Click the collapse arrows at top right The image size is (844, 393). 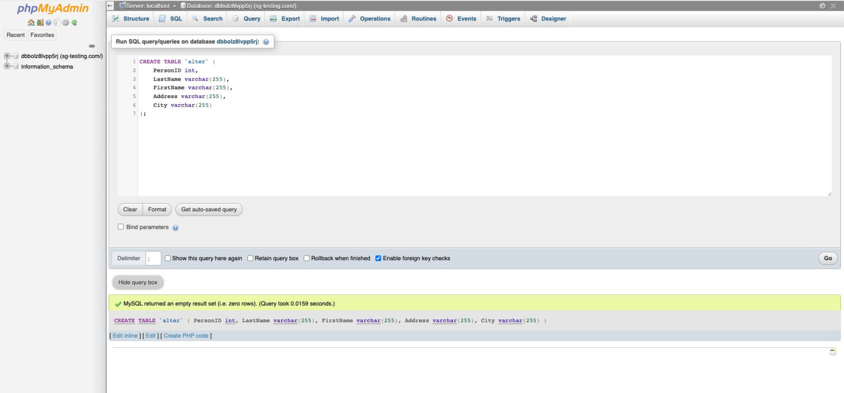coord(834,6)
